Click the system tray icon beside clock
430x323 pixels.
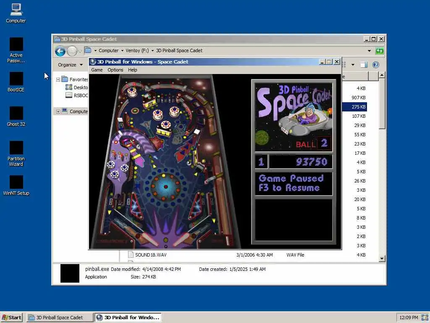click(x=425, y=318)
